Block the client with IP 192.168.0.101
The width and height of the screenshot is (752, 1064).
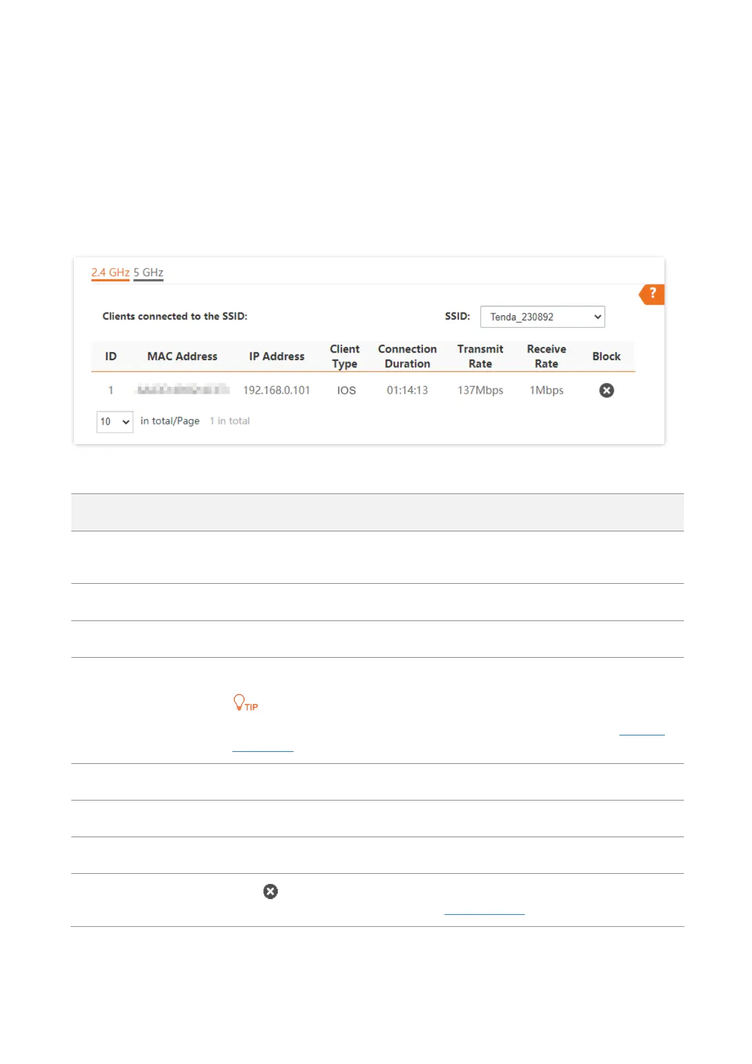coord(606,390)
